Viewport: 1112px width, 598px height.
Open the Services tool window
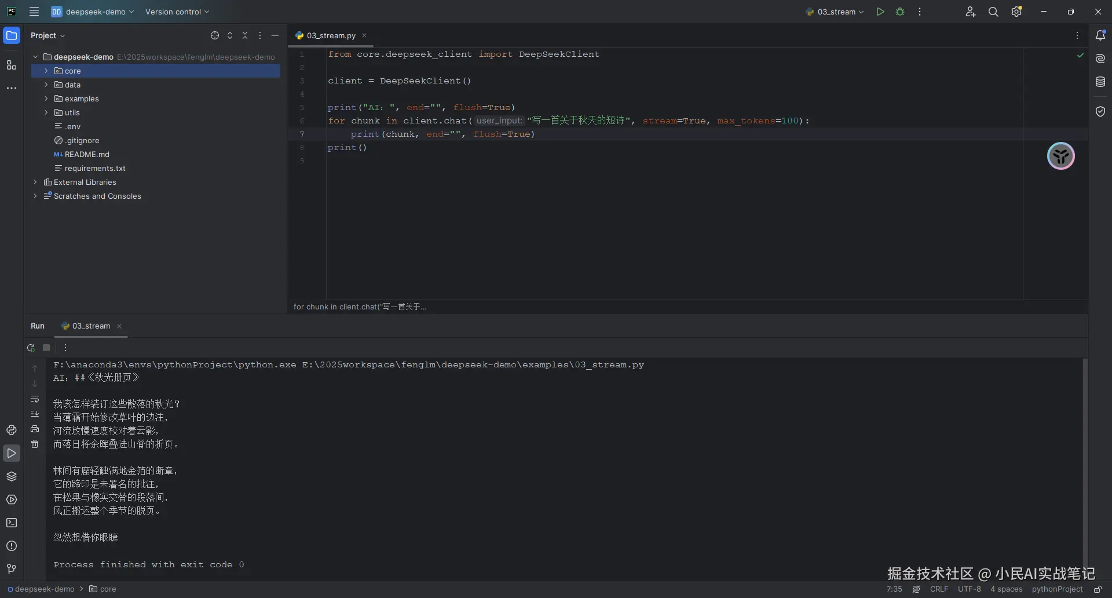(12, 499)
